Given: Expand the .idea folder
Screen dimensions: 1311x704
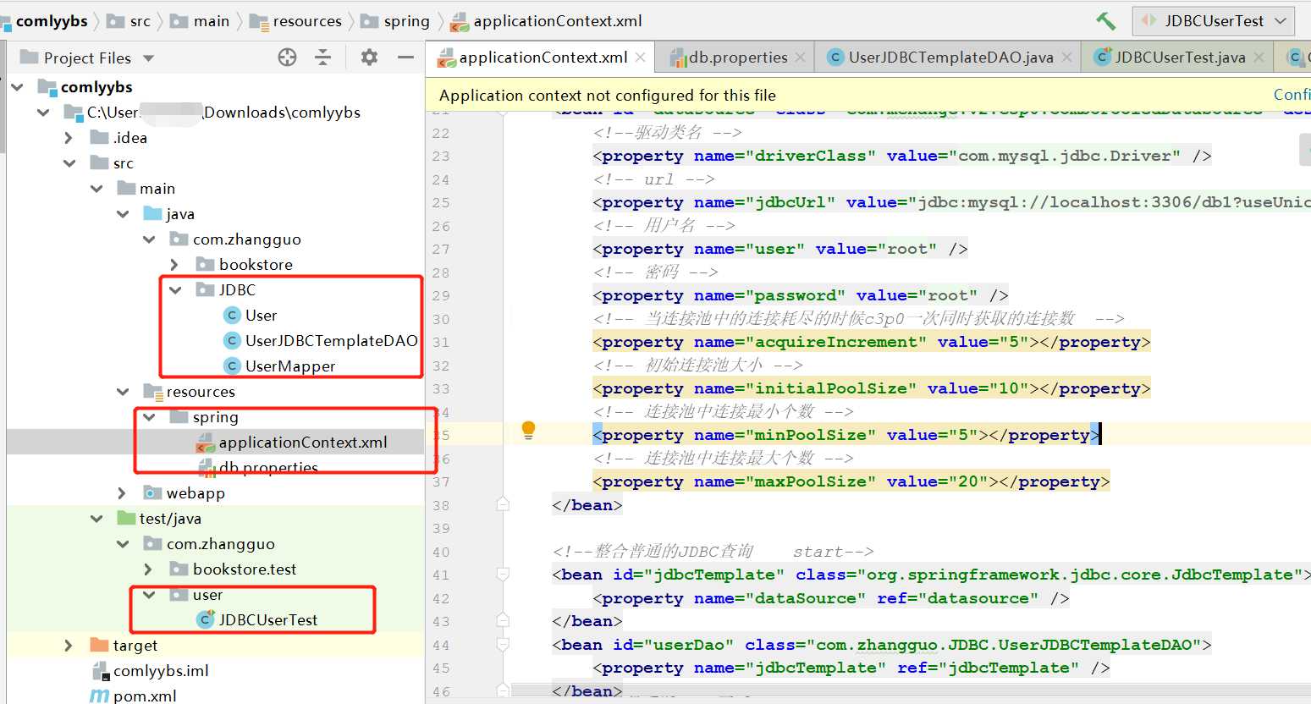Looking at the screenshot, I should pos(69,138).
